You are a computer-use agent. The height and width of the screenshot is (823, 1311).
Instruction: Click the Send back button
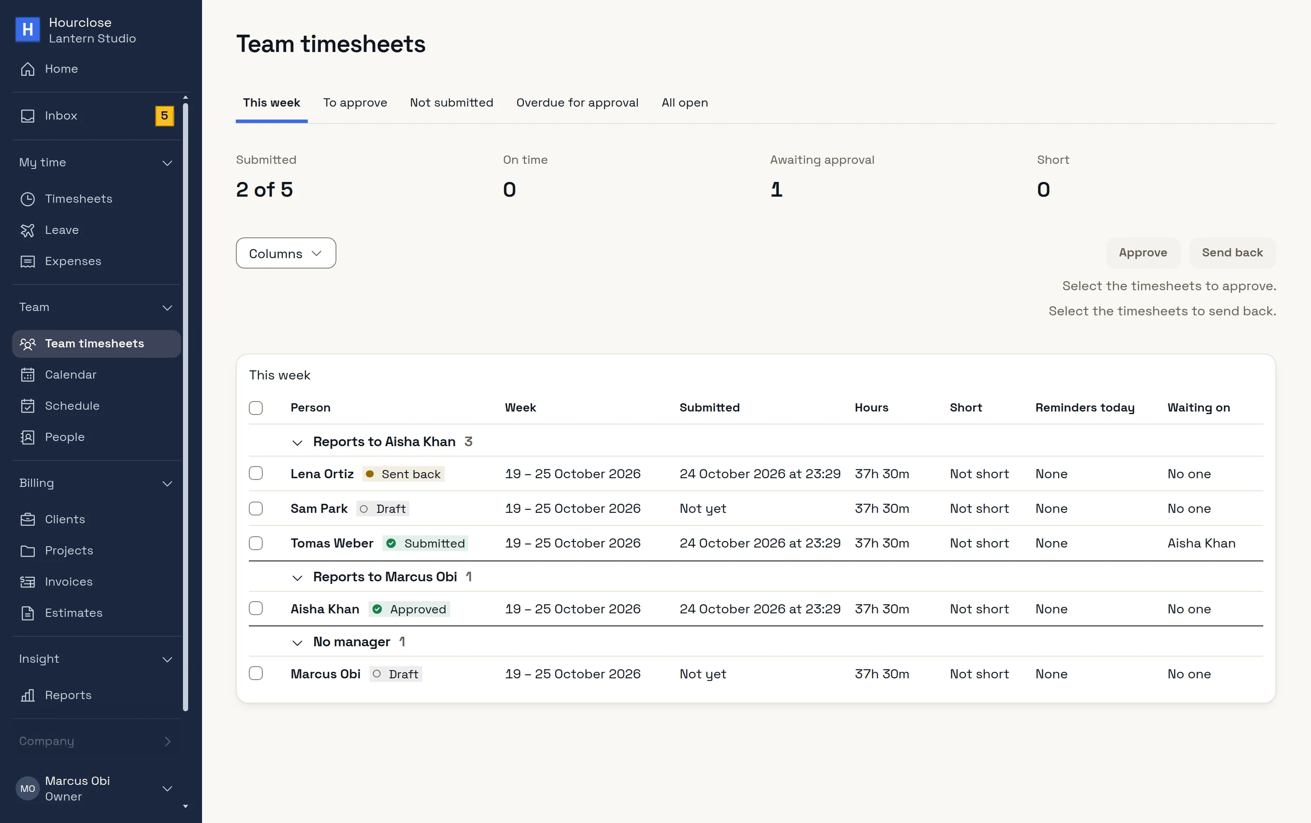pyautogui.click(x=1232, y=253)
